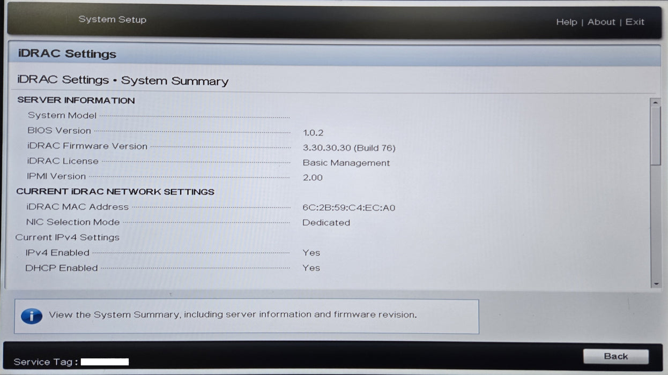Click the blue info icon
The height and width of the screenshot is (375, 668).
(32, 316)
